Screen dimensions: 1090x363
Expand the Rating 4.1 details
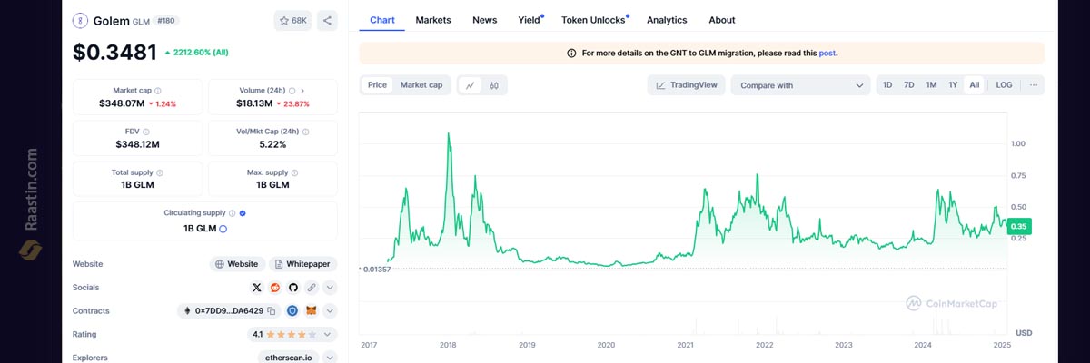(330, 335)
